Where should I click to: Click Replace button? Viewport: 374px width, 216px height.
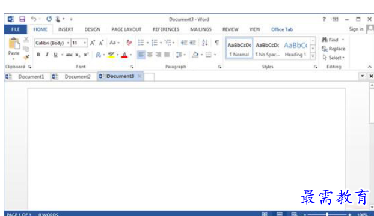tap(334, 49)
